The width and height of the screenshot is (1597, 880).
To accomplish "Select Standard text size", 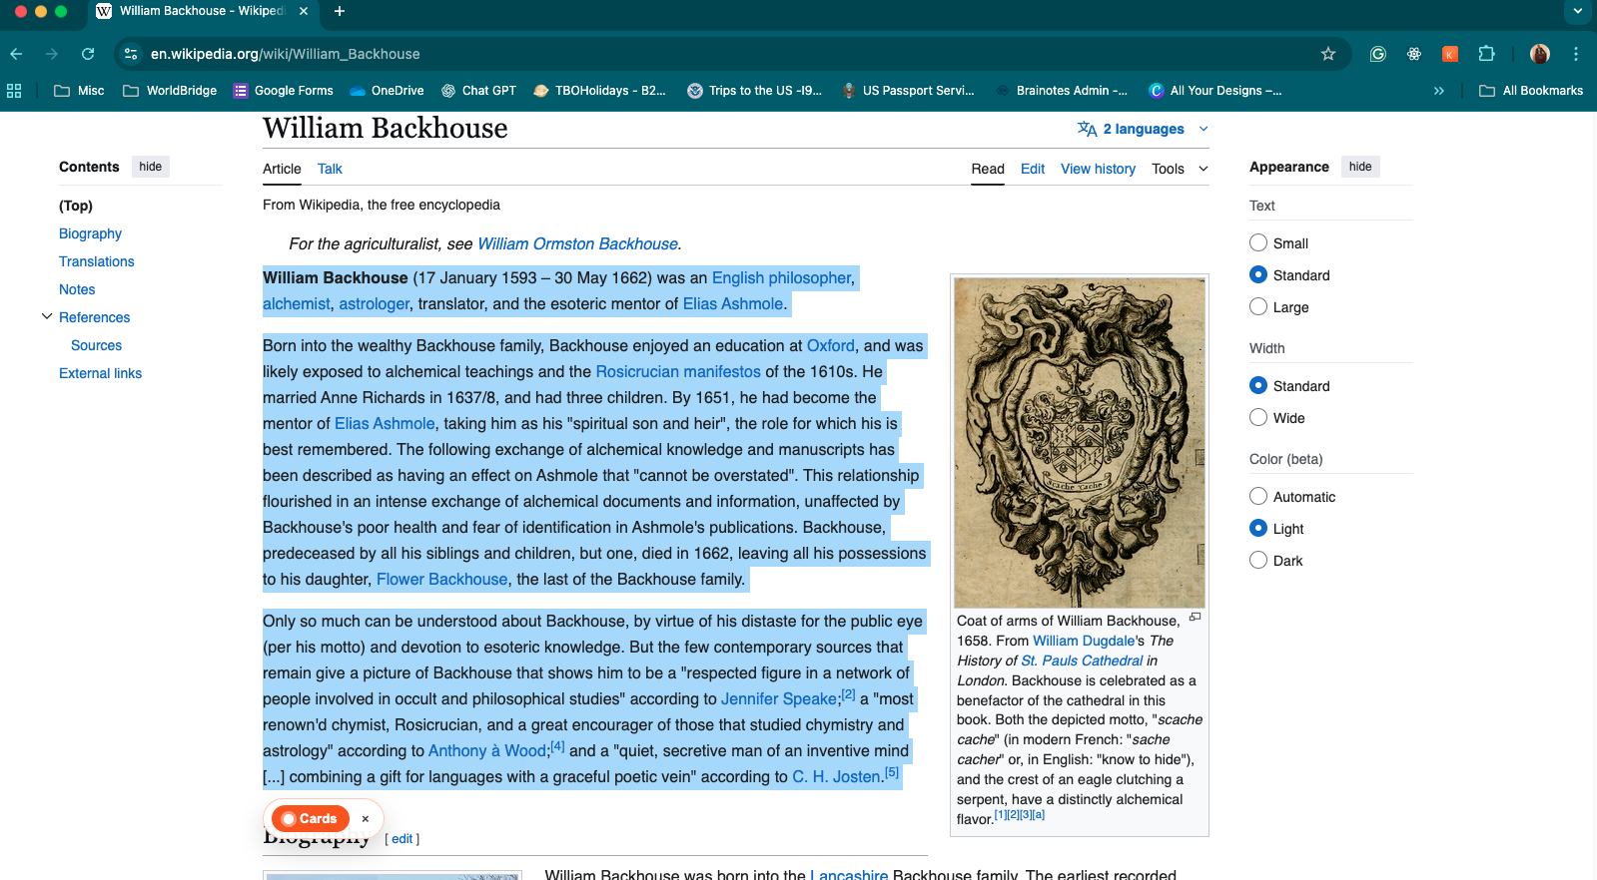I will pos(1258,274).
